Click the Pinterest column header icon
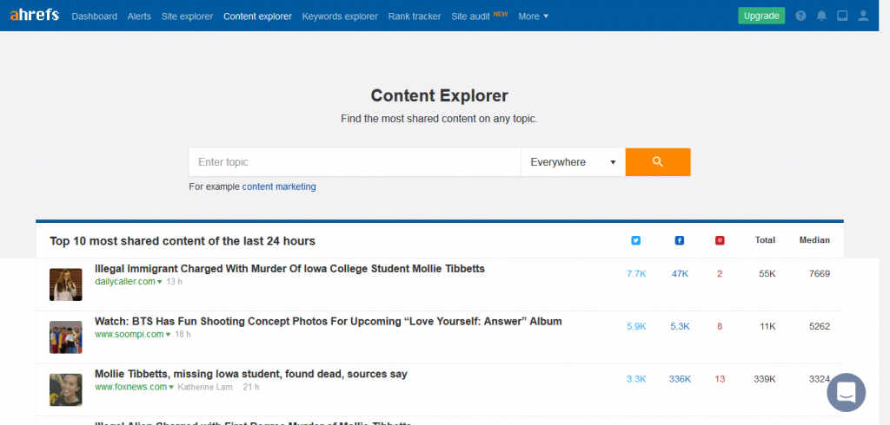This screenshot has width=890, height=425. point(720,240)
